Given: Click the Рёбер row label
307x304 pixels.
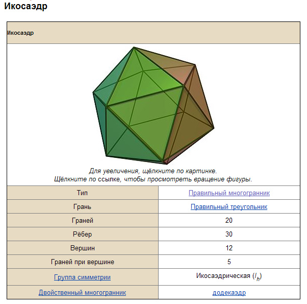Looking at the screenshot, I should (83, 235).
